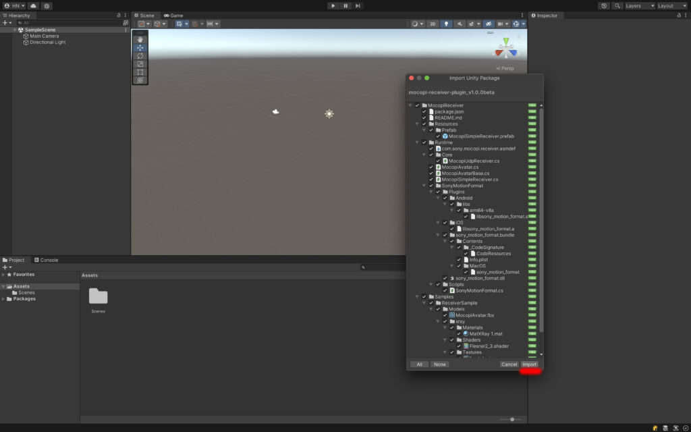Uncheck the sony_motion_format.dll checkbox
The image size is (691, 432).
445,278
